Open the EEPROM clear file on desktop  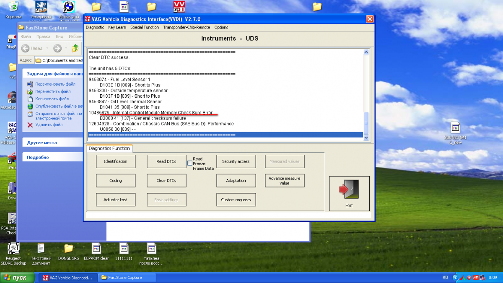click(x=96, y=252)
